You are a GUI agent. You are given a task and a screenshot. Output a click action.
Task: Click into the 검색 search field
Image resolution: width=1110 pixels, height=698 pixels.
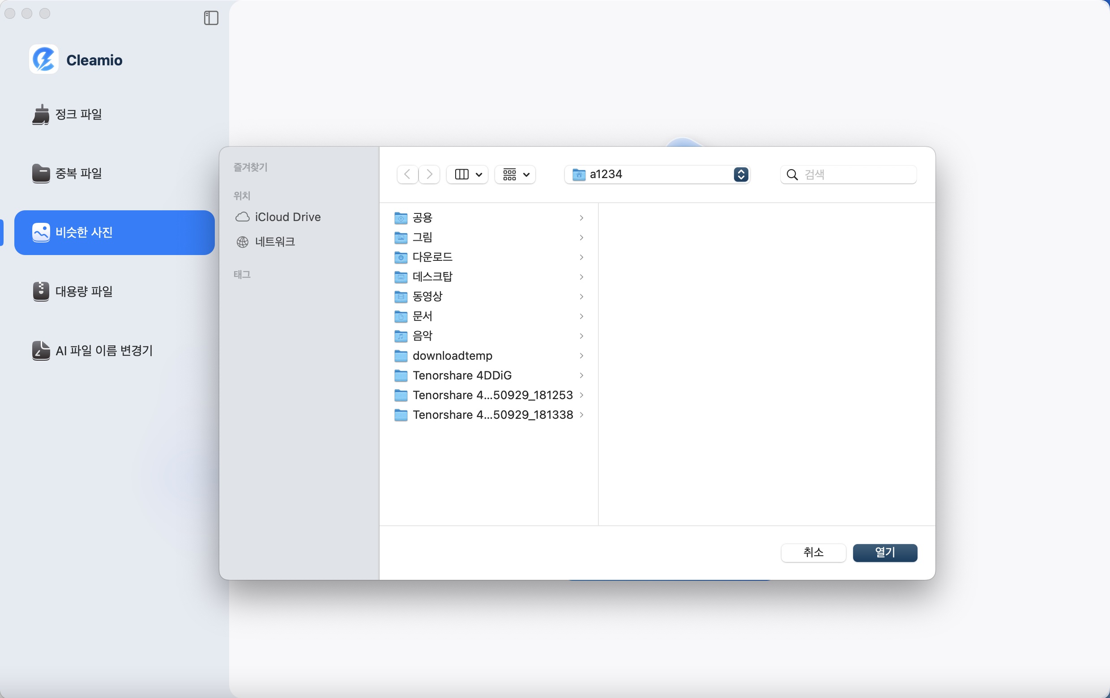857,174
